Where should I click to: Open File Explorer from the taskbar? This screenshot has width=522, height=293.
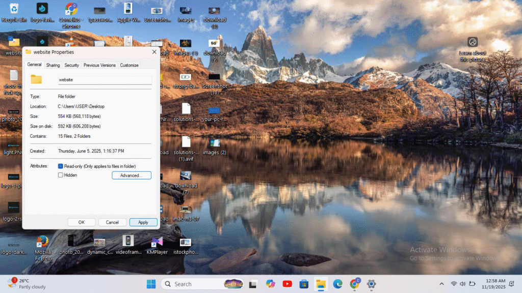point(321,284)
